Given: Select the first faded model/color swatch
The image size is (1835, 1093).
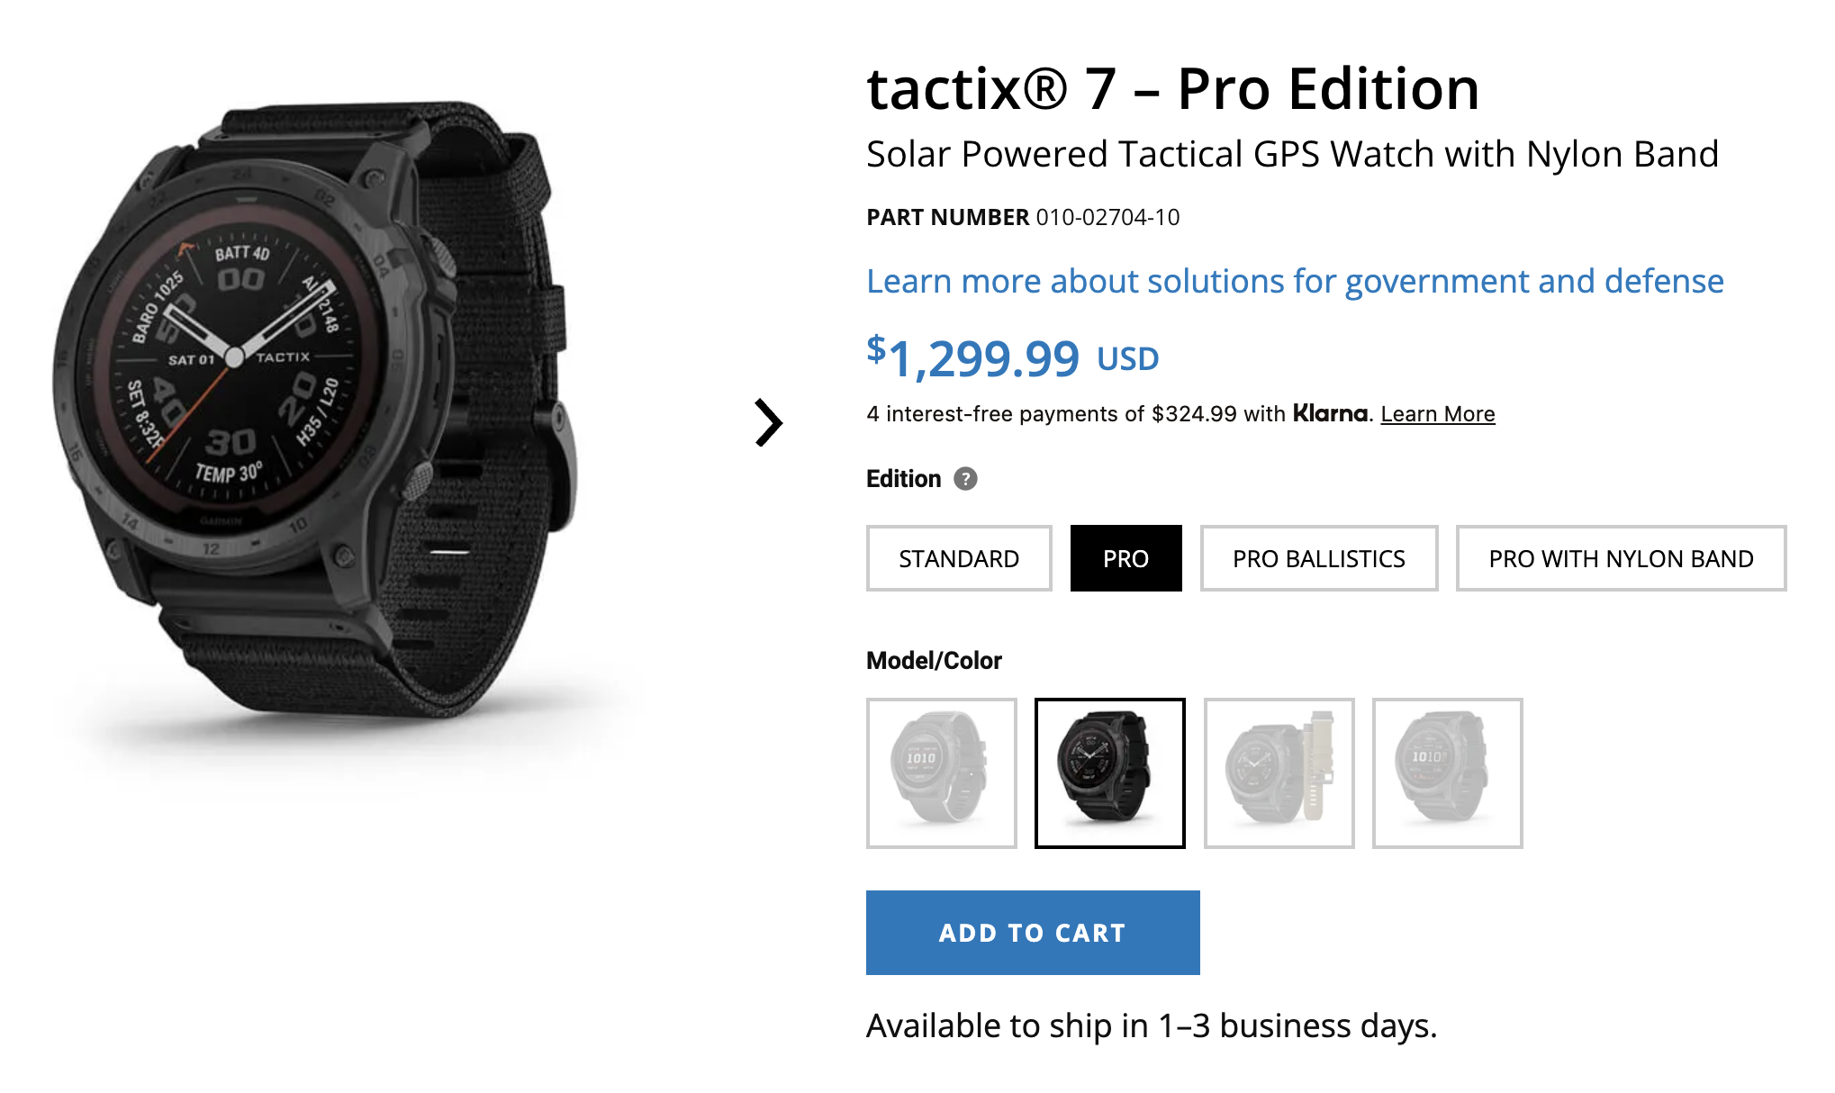Looking at the screenshot, I should point(941,772).
